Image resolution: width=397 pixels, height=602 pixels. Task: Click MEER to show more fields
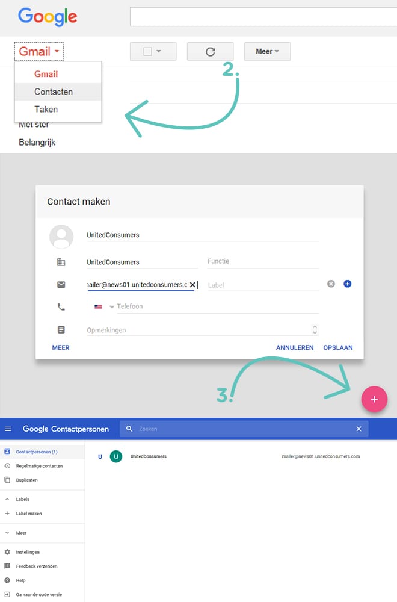(61, 347)
